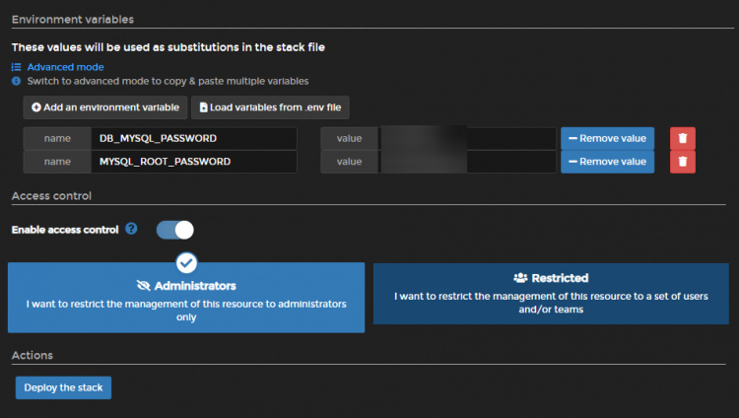Click the blue checkmark above Administrators
The image size is (739, 418).
[186, 262]
